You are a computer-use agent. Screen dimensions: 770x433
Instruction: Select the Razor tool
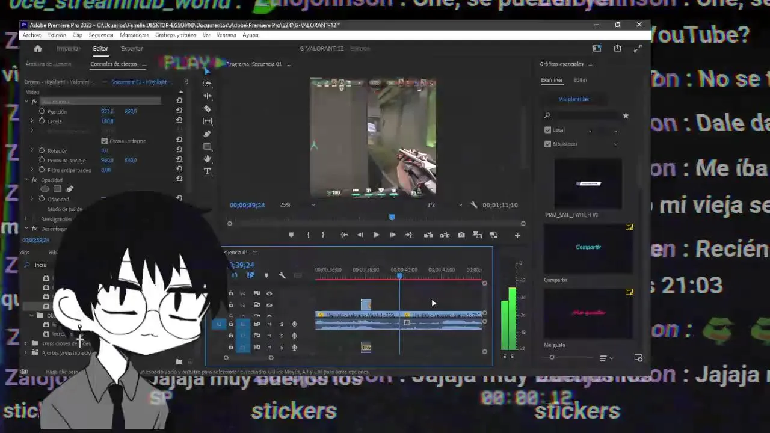tap(207, 109)
